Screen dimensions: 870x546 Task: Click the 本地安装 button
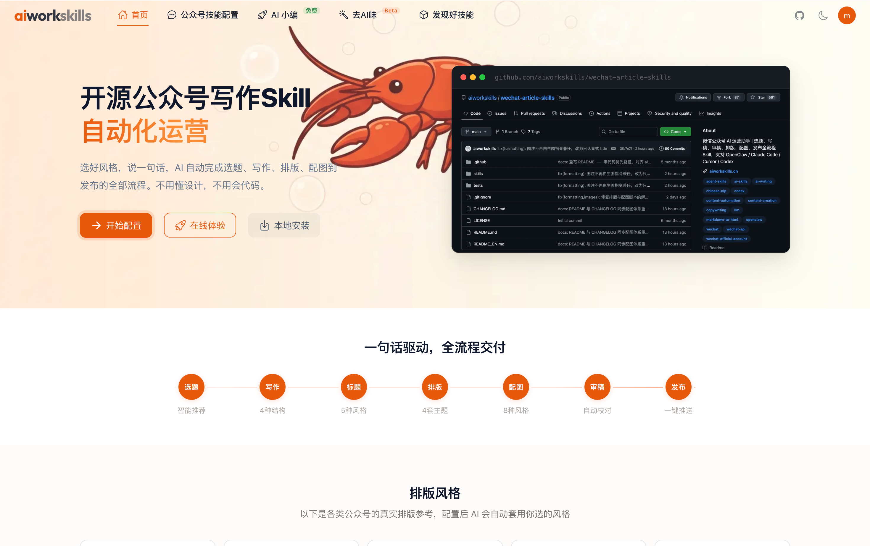coord(284,225)
